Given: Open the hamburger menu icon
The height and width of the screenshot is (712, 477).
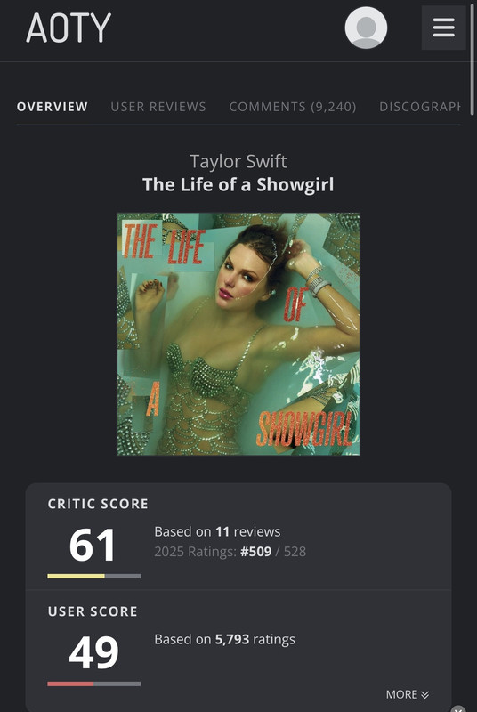Looking at the screenshot, I should click(443, 28).
